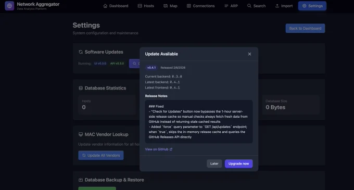This screenshot has height=190, width=354.
Task: Click the 'Released 2/6/2026' text
Action: [x=173, y=68]
